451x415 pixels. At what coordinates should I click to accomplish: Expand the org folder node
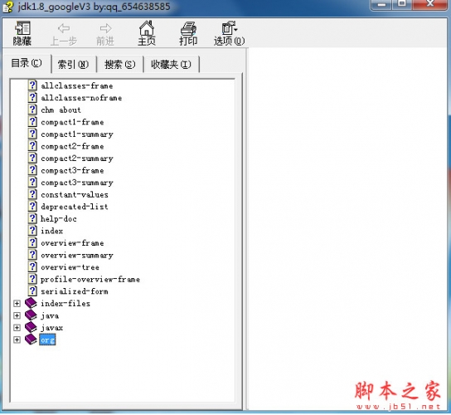click(17, 339)
